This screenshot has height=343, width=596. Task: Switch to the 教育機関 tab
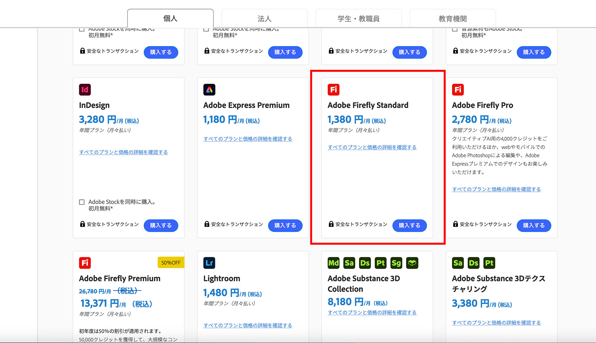coord(453,18)
